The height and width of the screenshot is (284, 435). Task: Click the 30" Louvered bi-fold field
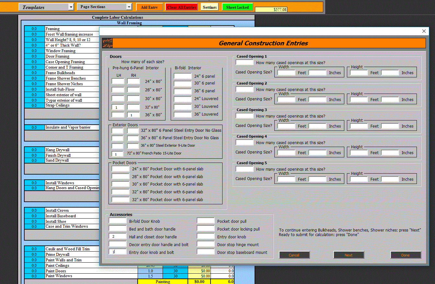point(183,107)
